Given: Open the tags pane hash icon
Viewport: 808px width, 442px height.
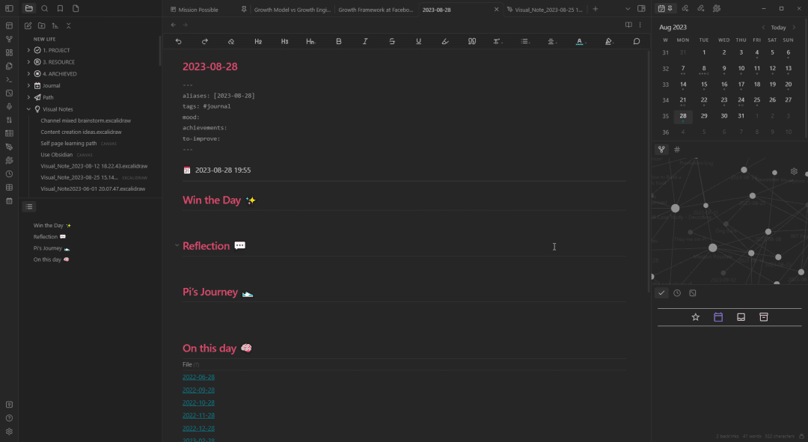Looking at the screenshot, I should [x=677, y=150].
